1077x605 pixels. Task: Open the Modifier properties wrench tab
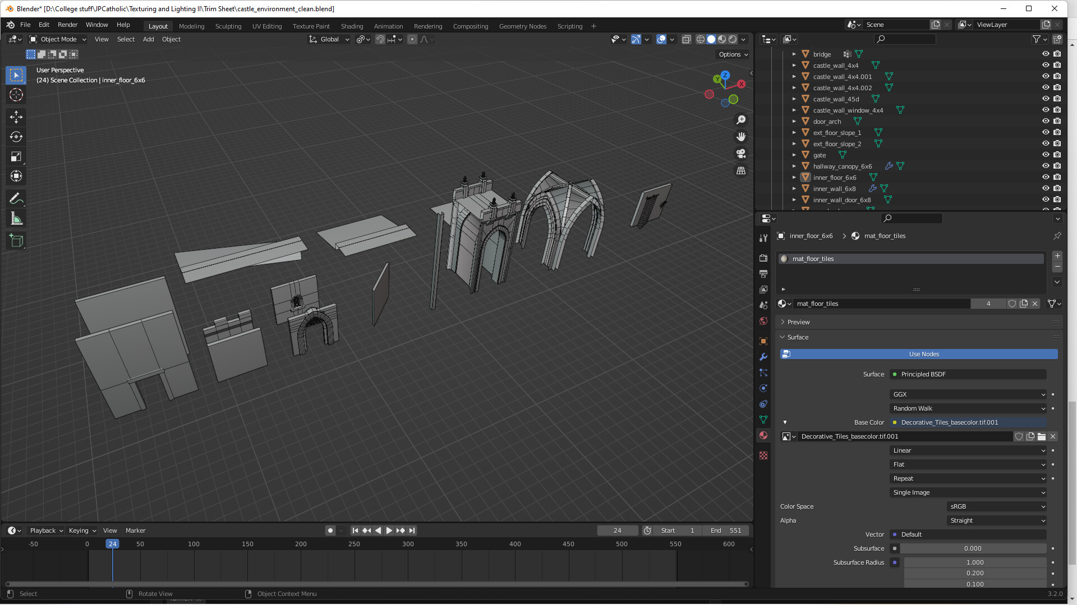tap(763, 357)
